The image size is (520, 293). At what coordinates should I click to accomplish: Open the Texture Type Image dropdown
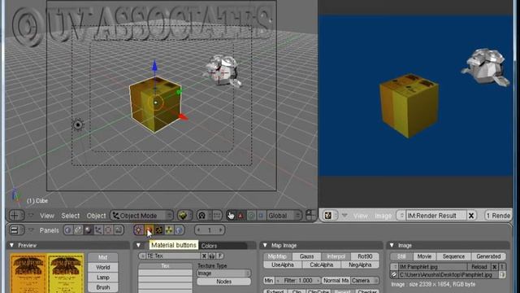point(223,273)
